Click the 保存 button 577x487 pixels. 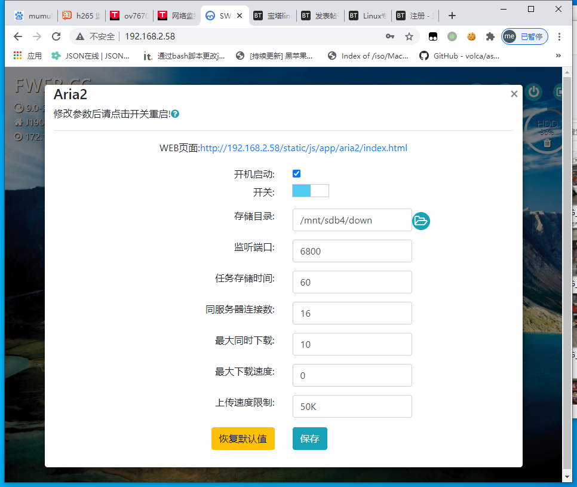[309, 439]
